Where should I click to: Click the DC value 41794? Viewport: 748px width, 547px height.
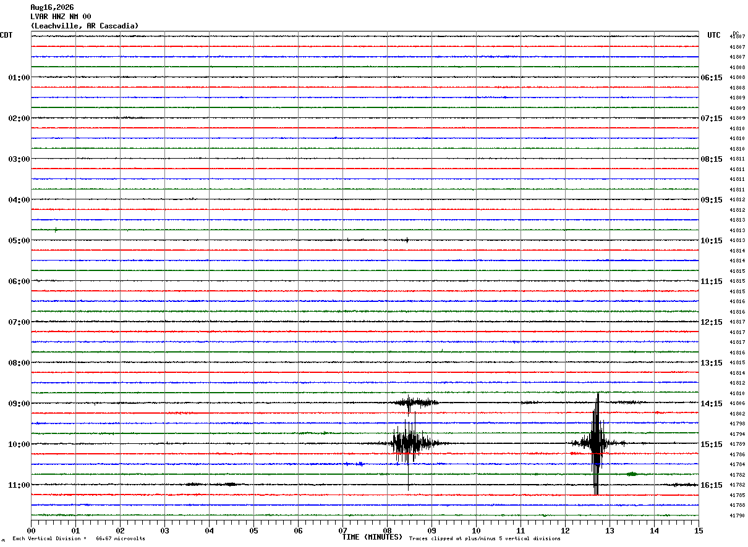click(737, 434)
